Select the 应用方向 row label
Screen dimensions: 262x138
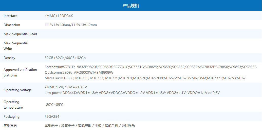tap(10, 126)
